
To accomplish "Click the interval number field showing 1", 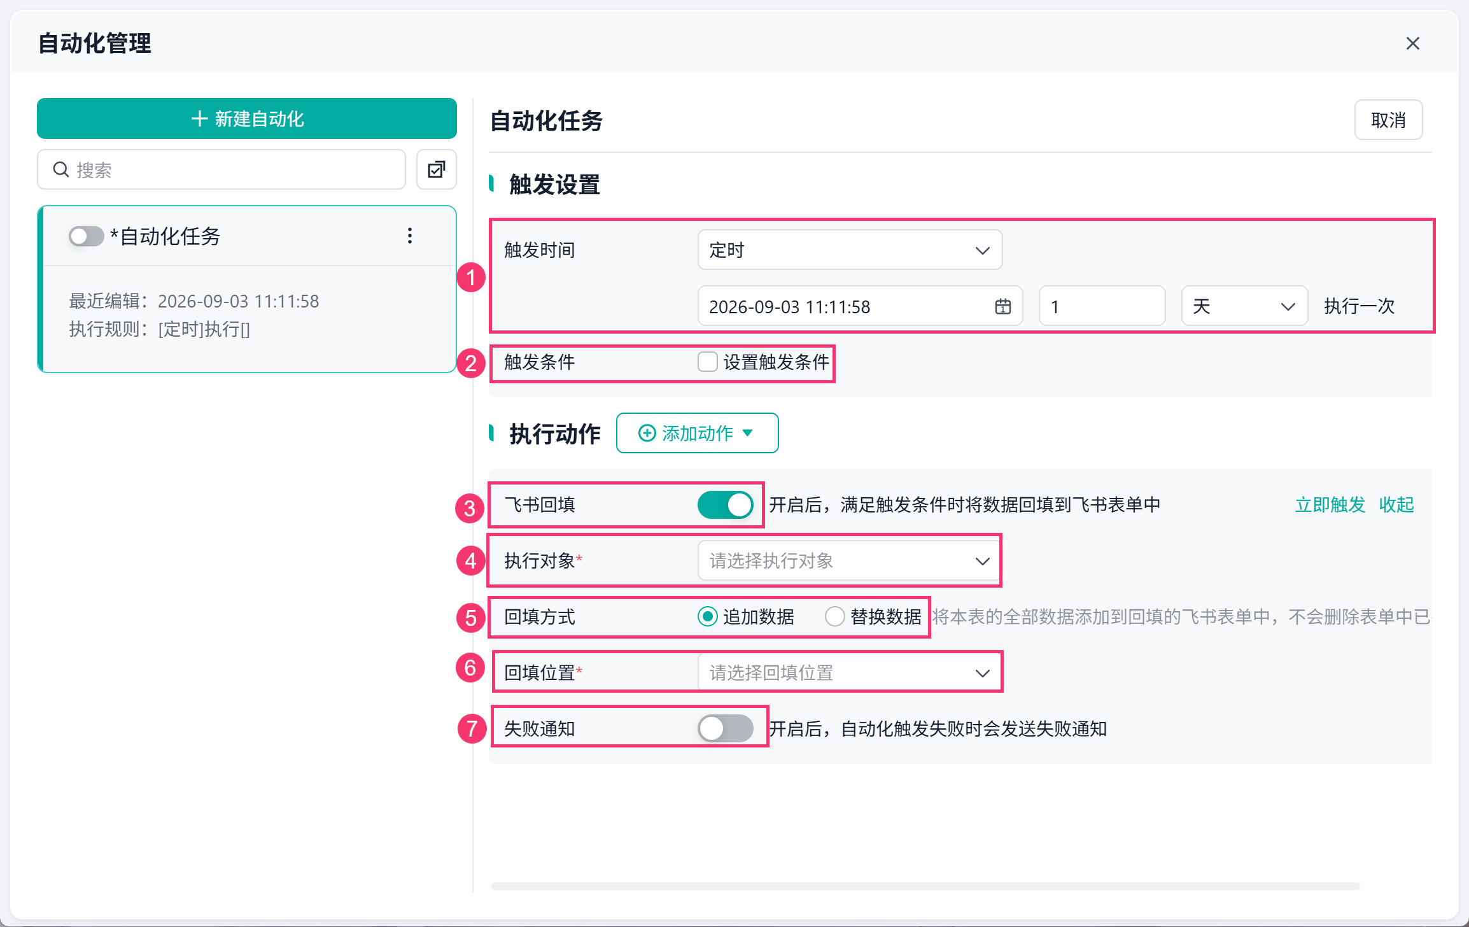I will (x=1102, y=306).
